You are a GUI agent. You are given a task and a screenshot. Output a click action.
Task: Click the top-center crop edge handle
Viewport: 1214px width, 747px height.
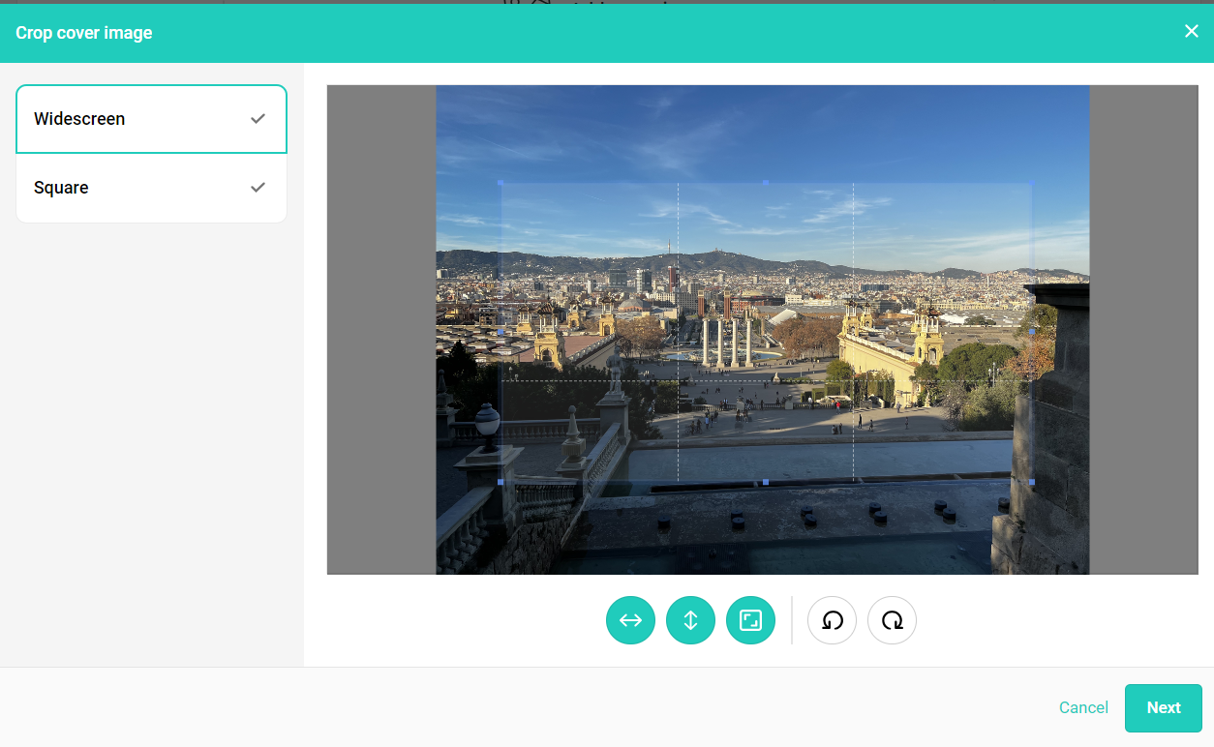(x=766, y=182)
